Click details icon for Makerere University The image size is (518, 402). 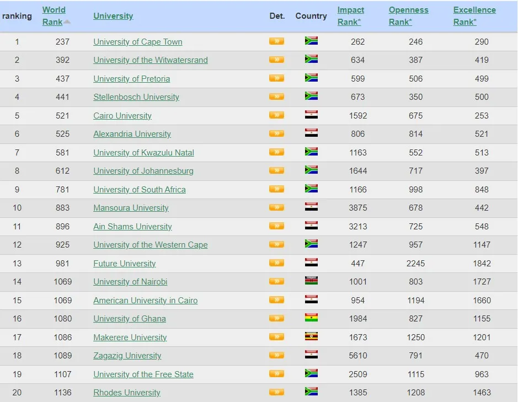(276, 337)
